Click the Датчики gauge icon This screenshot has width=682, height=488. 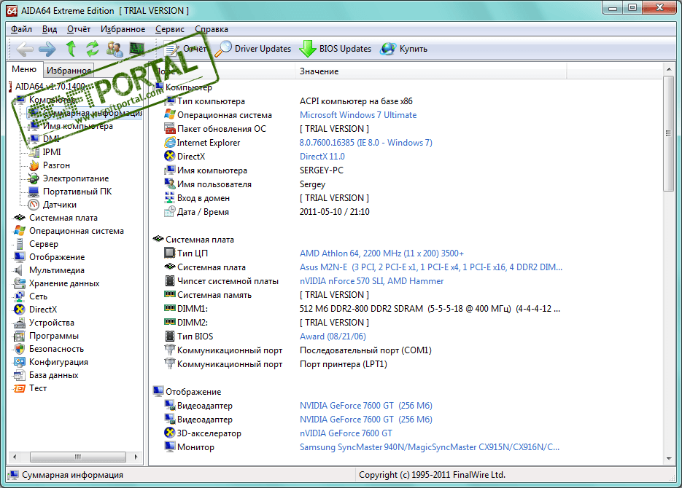tap(34, 205)
